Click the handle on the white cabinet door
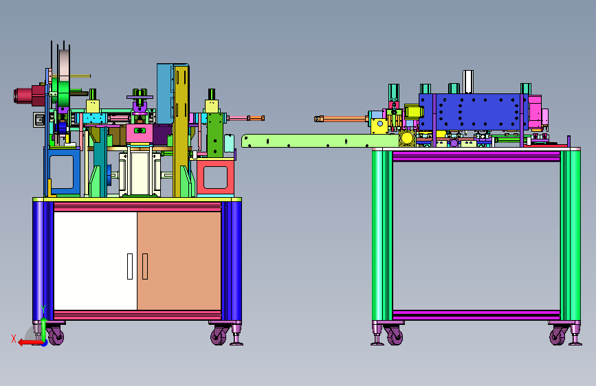Screen dimensions: 596x386 point(130,266)
